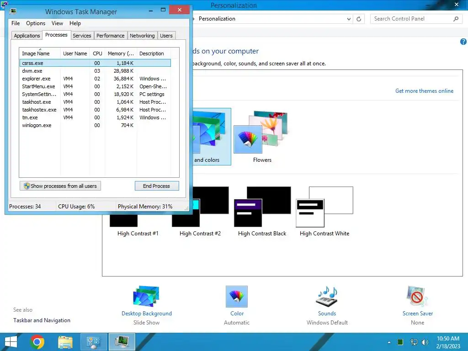Viewport: 468px width, 351px height.
Task: Sort processes by User Name column
Action: click(75, 53)
